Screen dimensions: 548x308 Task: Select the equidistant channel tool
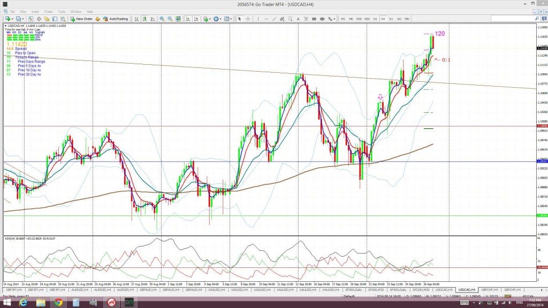282,19
